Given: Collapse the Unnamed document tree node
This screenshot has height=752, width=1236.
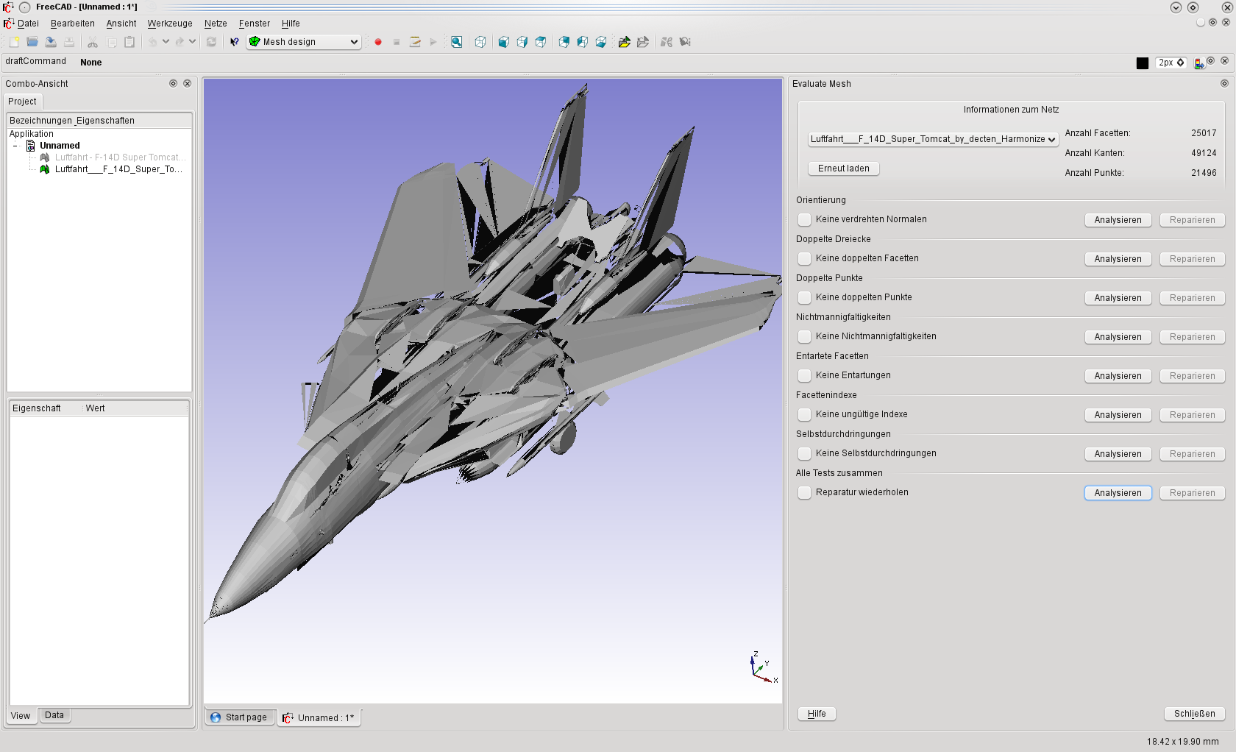Looking at the screenshot, I should (15, 146).
